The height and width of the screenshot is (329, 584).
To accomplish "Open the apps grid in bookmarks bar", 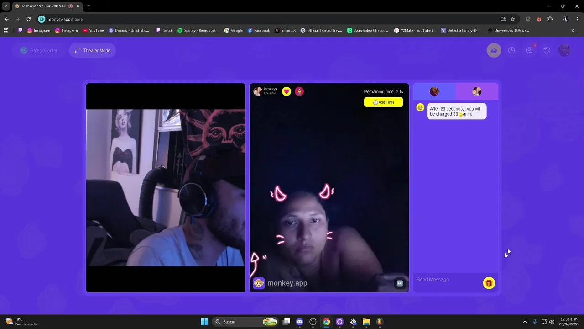I will [x=6, y=31].
